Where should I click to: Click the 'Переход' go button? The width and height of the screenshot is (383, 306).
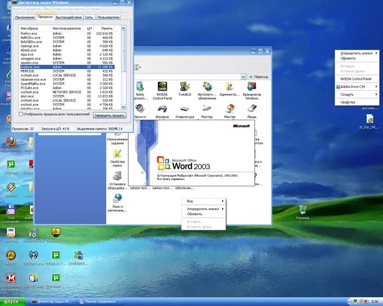coord(258,76)
